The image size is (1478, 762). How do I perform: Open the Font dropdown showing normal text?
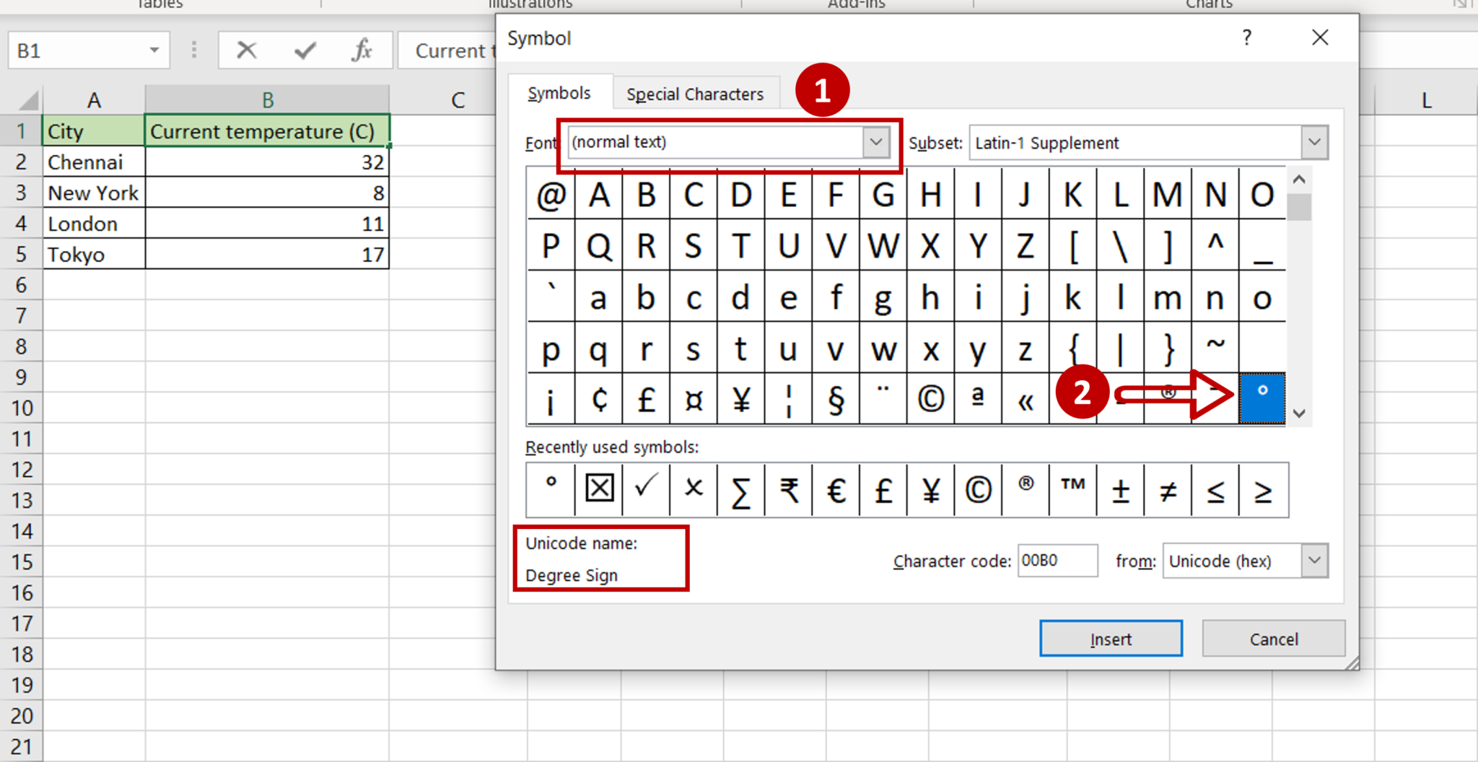[x=875, y=142]
